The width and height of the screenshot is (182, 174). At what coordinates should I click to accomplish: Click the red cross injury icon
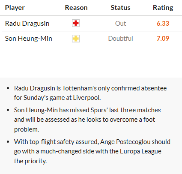point(76,23)
